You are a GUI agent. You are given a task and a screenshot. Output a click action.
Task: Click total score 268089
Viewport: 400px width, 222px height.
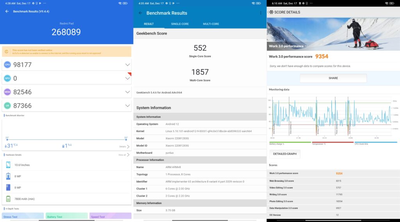pos(66,32)
